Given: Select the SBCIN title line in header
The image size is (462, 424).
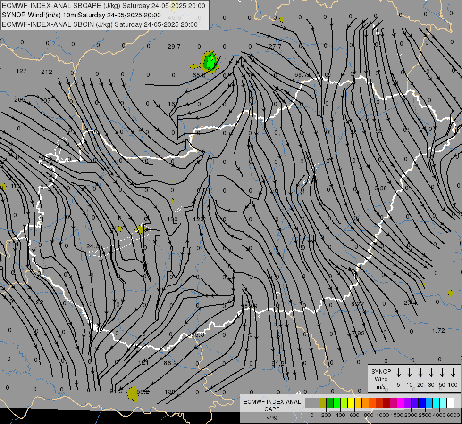Looking at the screenshot, I should click(100, 24).
